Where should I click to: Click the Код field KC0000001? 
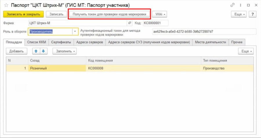coord(156,23)
